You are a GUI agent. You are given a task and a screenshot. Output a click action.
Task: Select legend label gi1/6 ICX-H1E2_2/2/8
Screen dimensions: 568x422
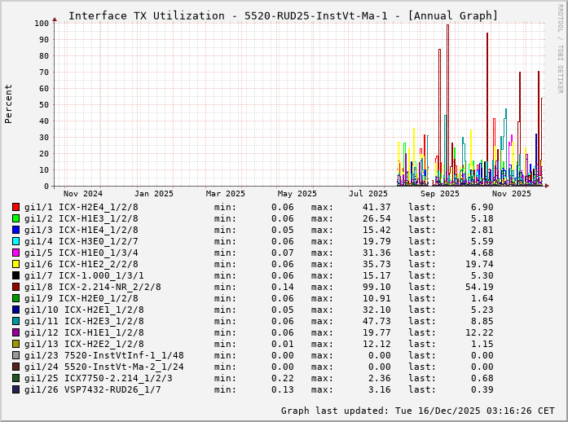[x=81, y=264]
